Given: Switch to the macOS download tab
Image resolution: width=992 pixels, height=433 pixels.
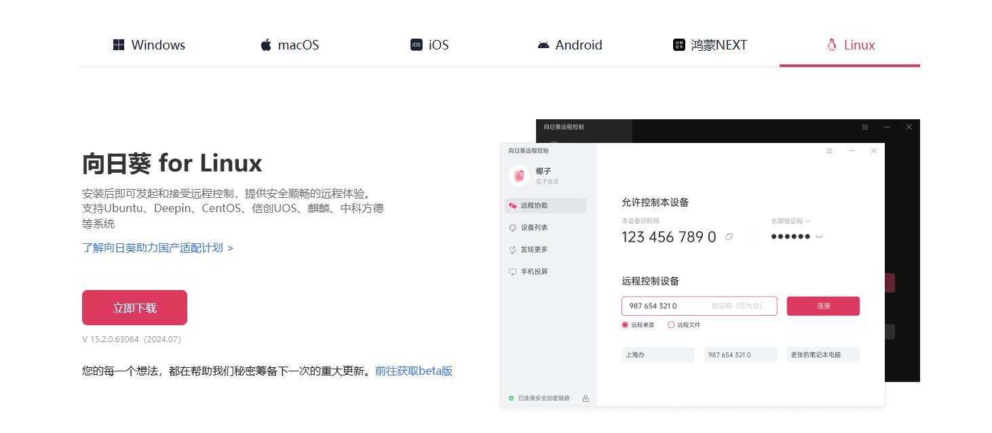Looking at the screenshot, I should tap(290, 45).
